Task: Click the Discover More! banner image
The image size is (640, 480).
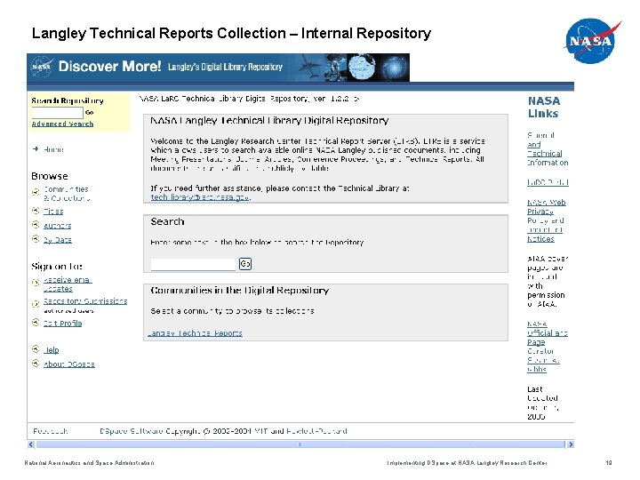Action: coord(218,68)
